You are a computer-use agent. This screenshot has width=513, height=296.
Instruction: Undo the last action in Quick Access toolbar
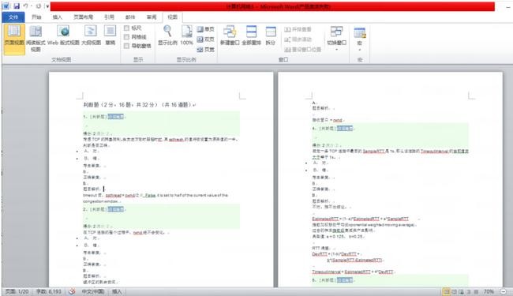25,6
